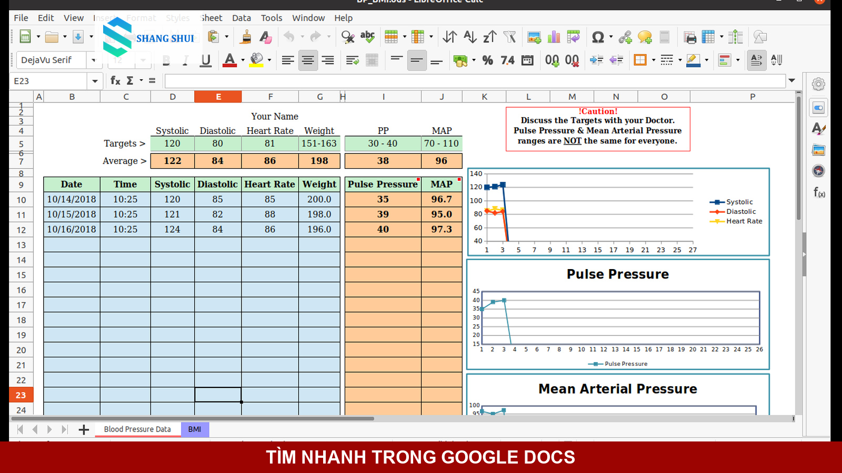
Task: Open borders dropdown arrow
Action: coord(654,60)
